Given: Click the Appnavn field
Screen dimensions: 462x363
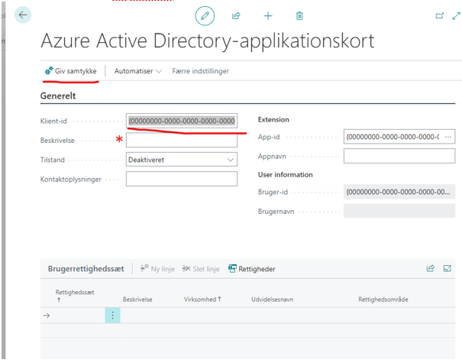Looking at the screenshot, I should point(399,156).
